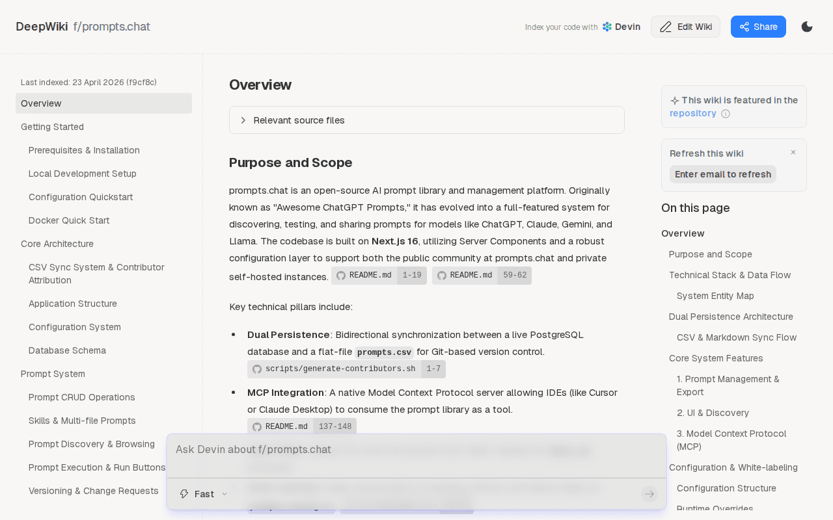Open the Fast mode dropdown
This screenshot has height=520, width=833.
click(204, 494)
